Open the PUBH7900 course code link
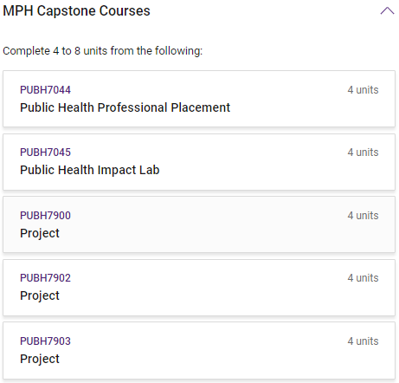The image size is (399, 383). [45, 216]
